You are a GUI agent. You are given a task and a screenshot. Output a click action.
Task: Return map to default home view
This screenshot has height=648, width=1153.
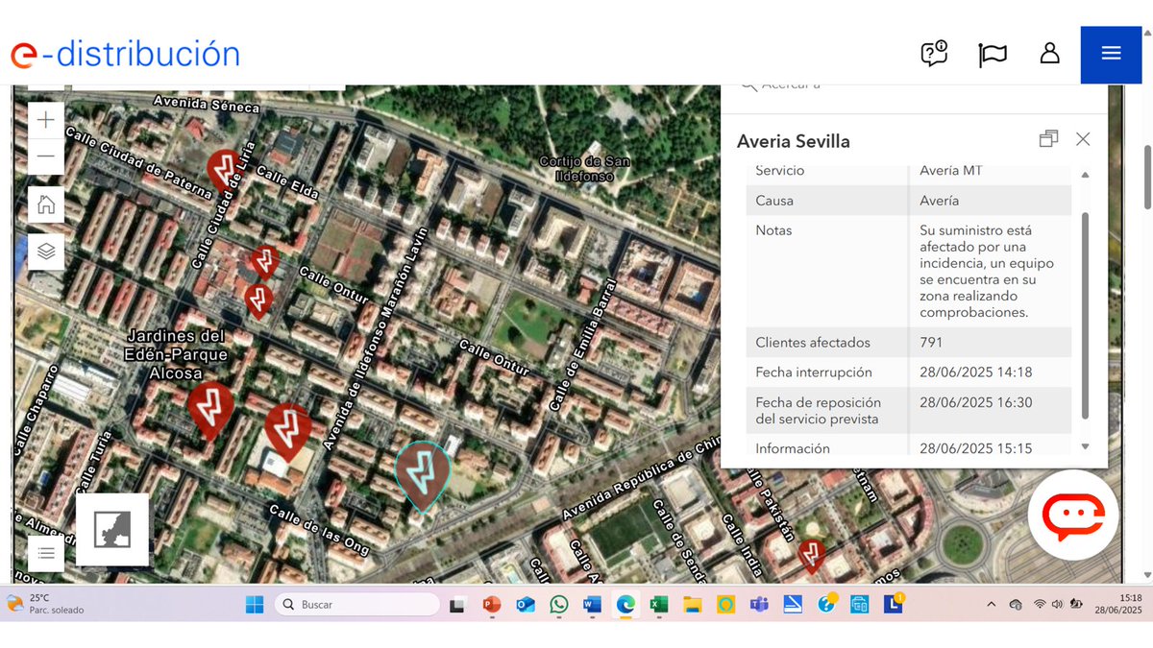(x=46, y=204)
